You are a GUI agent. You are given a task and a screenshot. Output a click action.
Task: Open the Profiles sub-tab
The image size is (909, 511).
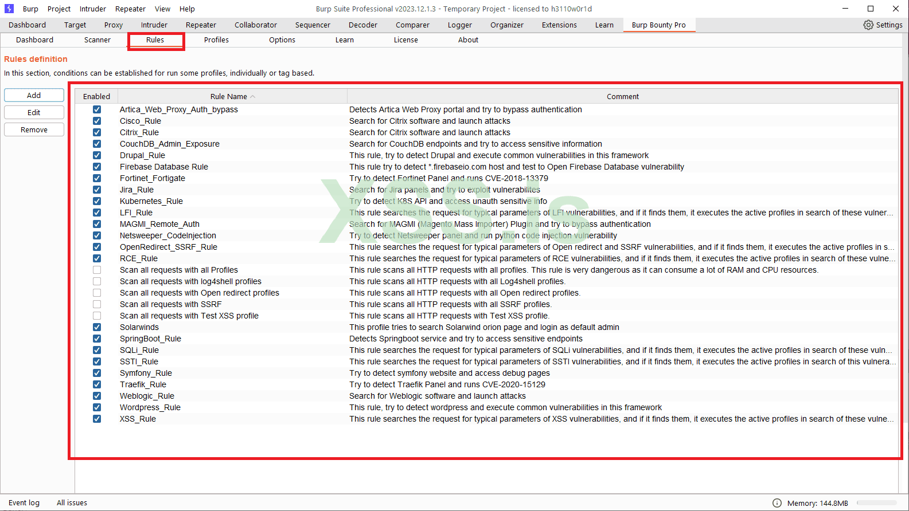pos(216,40)
